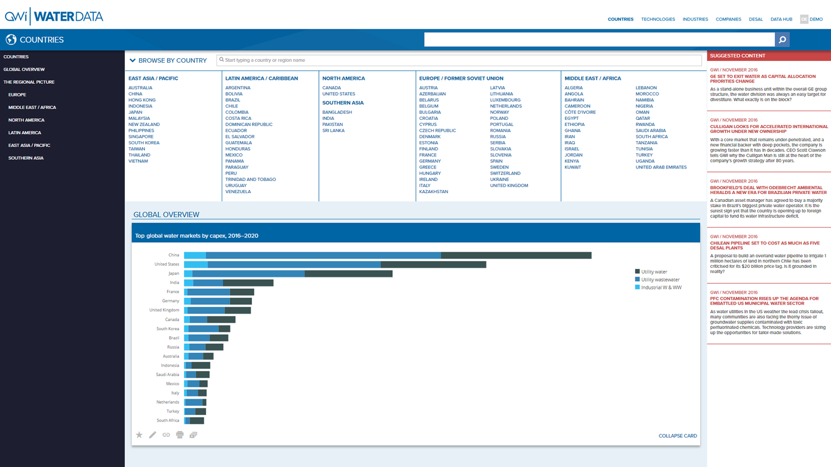The height and width of the screenshot is (467, 831).
Task: Toggle Utility wastewater legend series
Action: click(x=660, y=280)
